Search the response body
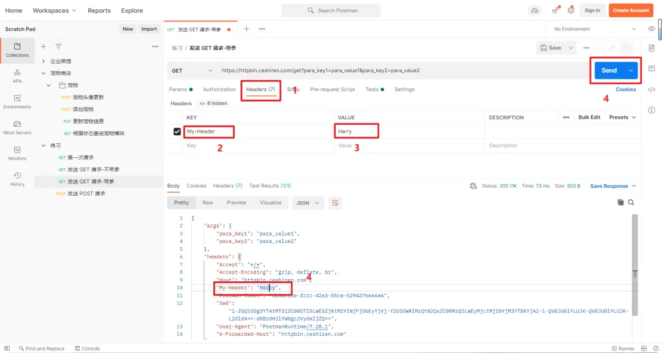The image size is (662, 353). click(631, 203)
